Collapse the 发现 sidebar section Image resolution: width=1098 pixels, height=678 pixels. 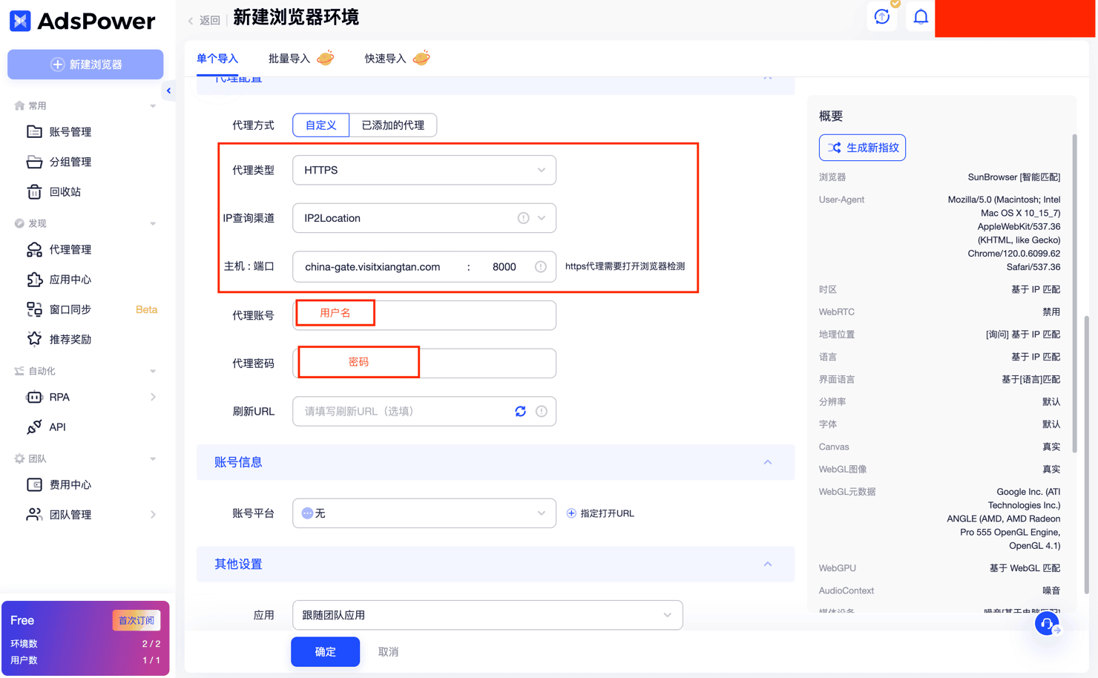pos(153,223)
